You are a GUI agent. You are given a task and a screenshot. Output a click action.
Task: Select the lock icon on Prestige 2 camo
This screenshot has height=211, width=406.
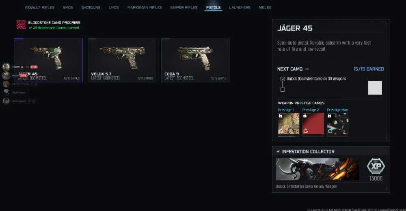305,116
